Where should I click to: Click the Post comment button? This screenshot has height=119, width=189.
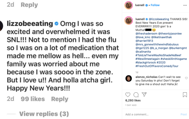pos(184,114)
